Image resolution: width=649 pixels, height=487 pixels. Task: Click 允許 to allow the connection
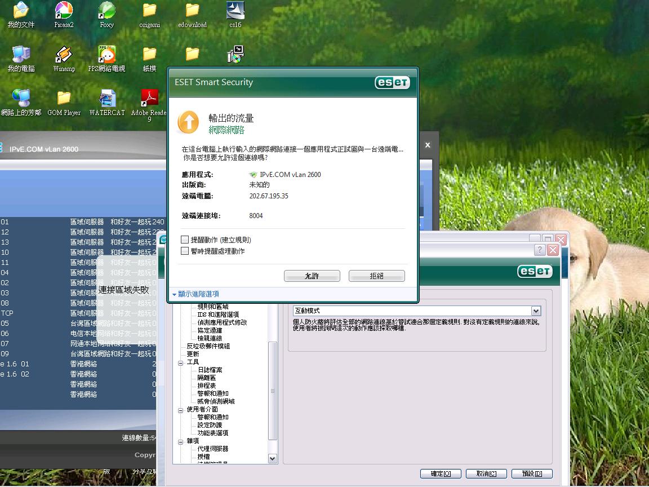[312, 276]
